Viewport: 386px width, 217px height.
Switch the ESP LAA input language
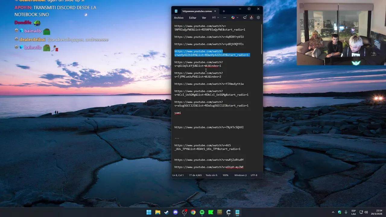(354, 212)
